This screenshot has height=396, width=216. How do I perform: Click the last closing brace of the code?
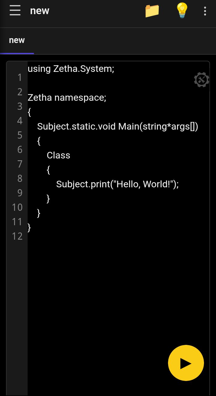click(29, 228)
